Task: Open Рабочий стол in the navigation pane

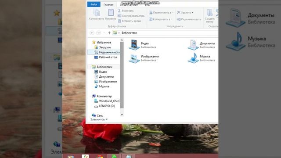Action: (x=105, y=57)
